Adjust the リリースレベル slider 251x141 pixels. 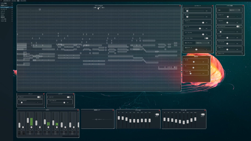pyautogui.click(x=203, y=34)
